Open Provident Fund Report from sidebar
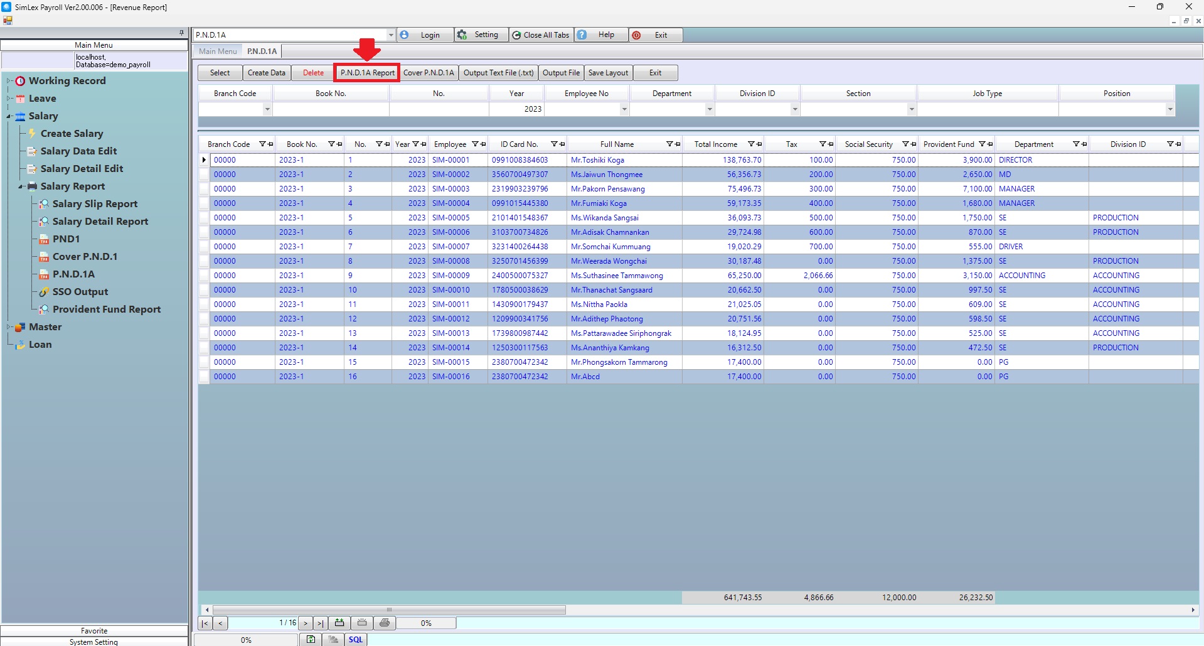Screen dimensions: 1204x646 tap(106, 310)
